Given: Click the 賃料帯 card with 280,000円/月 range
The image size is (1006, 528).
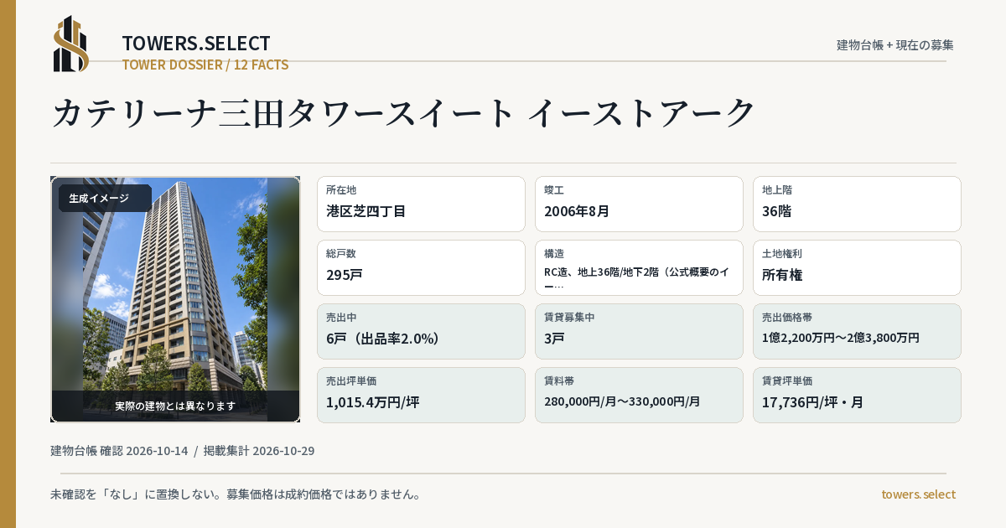Looking at the screenshot, I should pyautogui.click(x=639, y=395).
